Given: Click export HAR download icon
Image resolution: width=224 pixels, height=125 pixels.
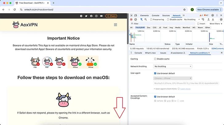Looking at the screenshot, I should [x=213, y=20].
